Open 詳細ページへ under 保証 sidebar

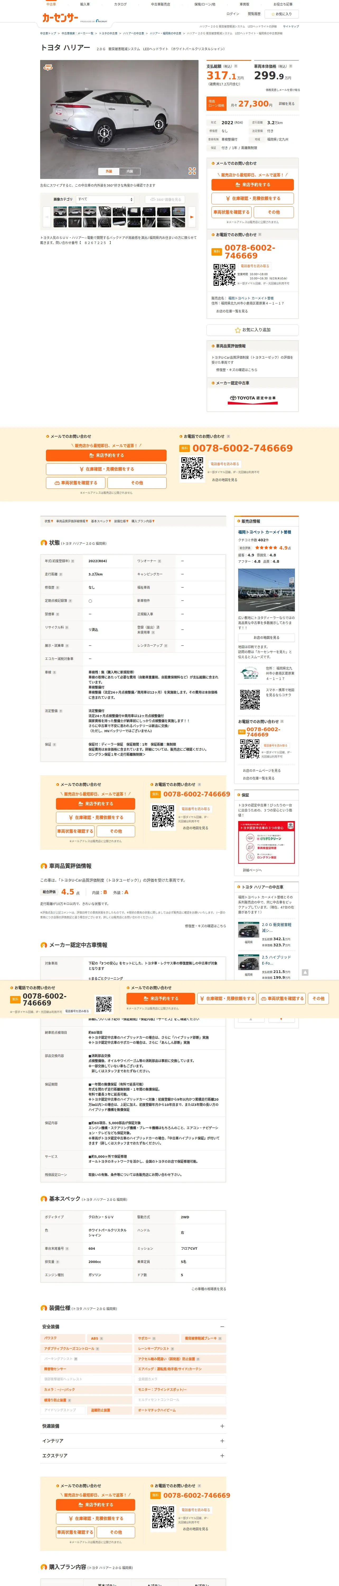click(x=252, y=870)
